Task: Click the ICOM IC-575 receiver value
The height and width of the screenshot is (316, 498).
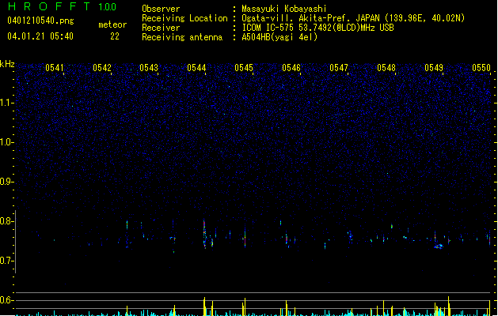Action: [x=317, y=28]
